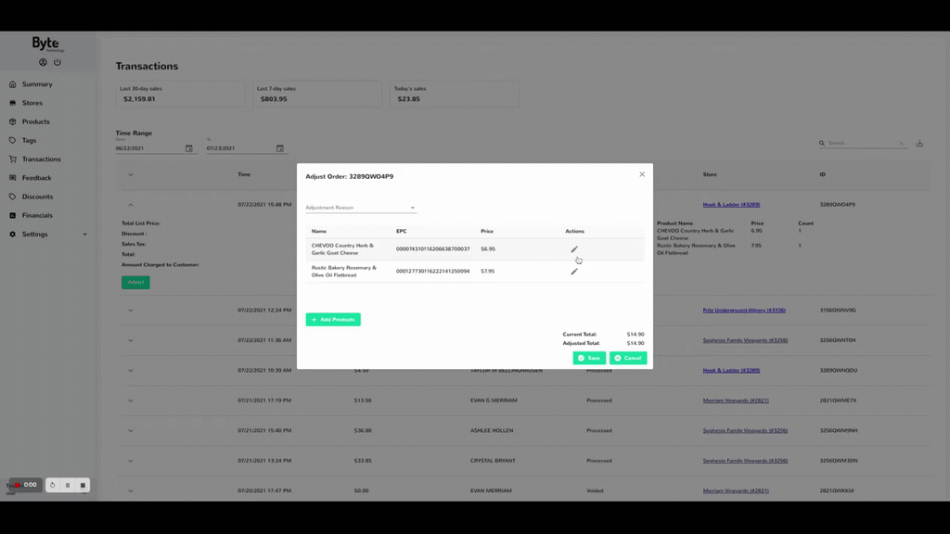The image size is (950, 534).
Task: Open the To date calendar picker
Action: tap(280, 148)
